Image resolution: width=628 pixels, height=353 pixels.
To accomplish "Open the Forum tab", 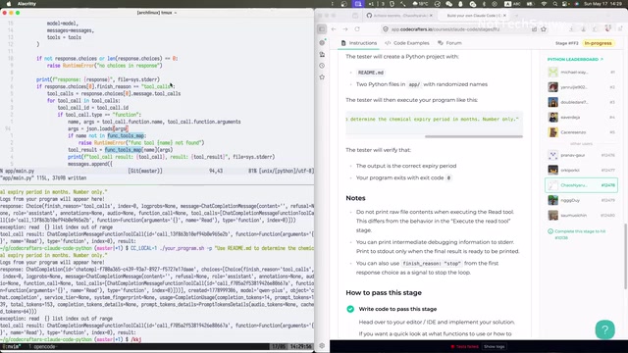I will (449, 43).
